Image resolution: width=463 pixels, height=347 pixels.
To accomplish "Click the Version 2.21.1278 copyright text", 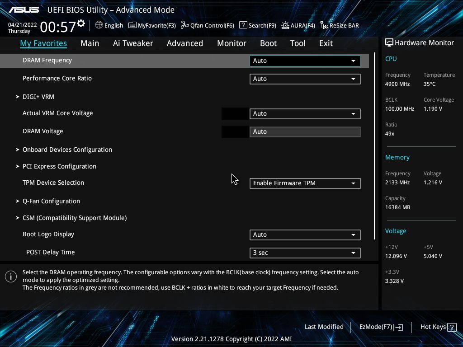I will [231, 339].
